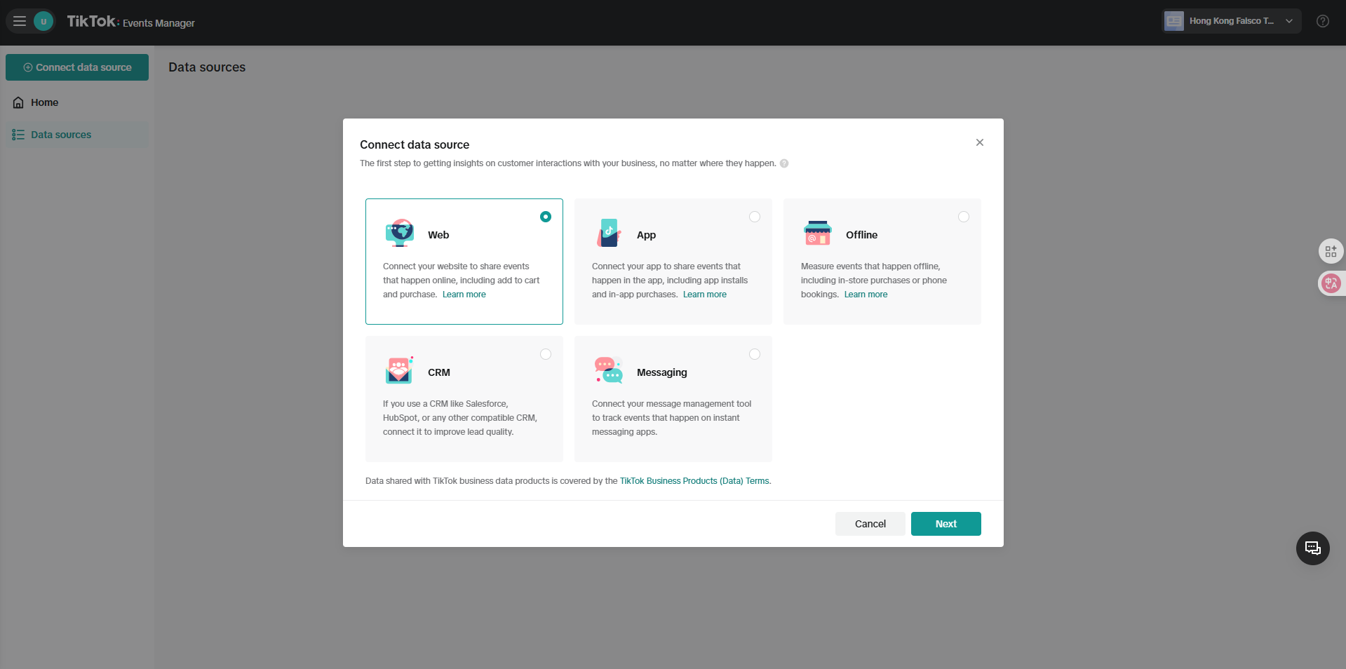Select the Web radio button
Viewport: 1346px width, 669px height.
click(x=546, y=217)
